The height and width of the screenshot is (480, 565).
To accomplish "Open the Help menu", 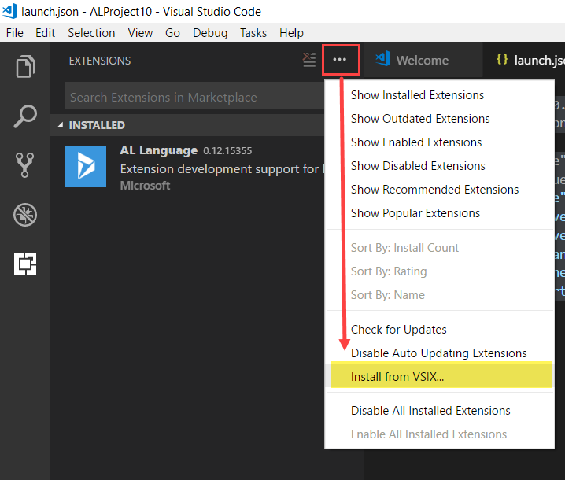I will [x=291, y=33].
